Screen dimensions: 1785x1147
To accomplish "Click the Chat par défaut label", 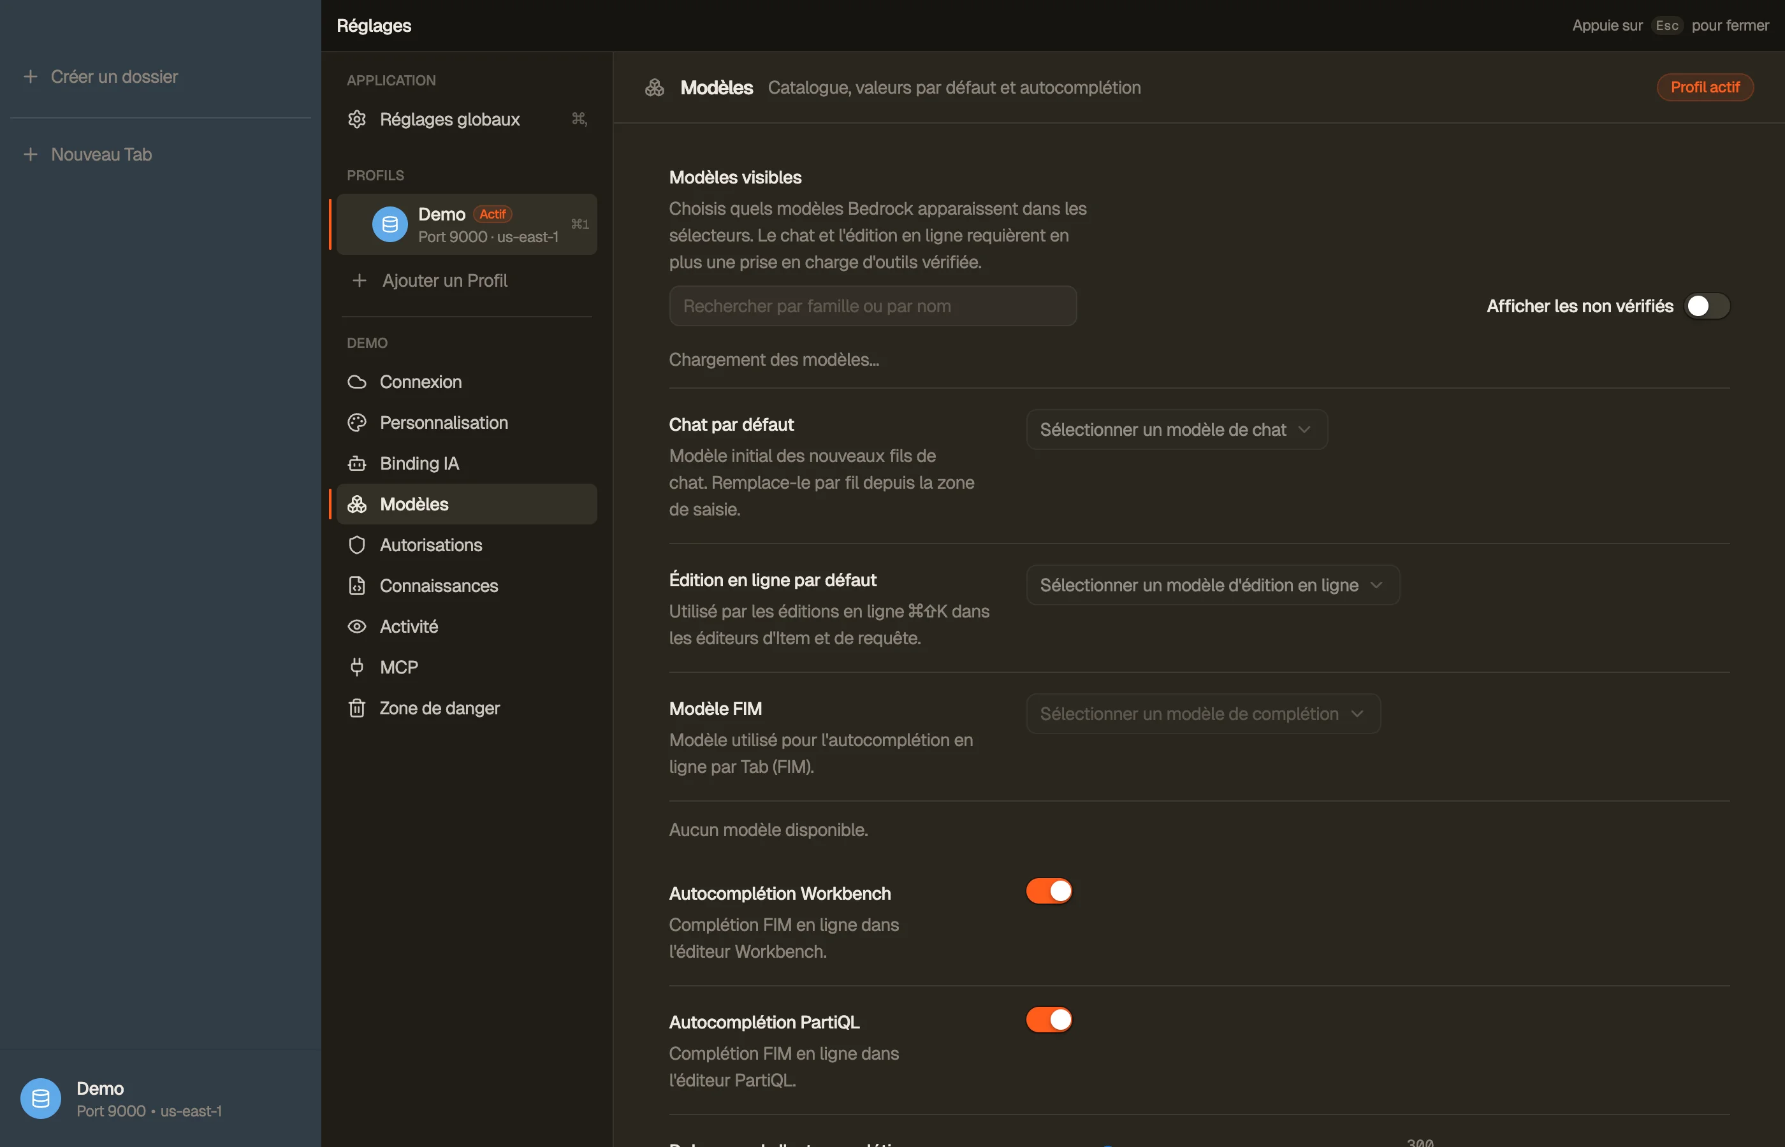I will pyautogui.click(x=731, y=424).
